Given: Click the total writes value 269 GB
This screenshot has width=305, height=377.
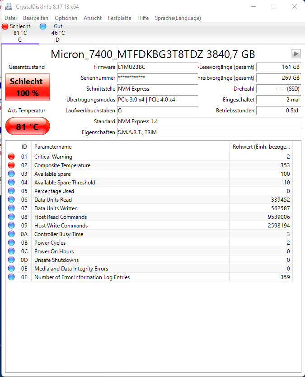Looking at the screenshot, I should tap(279, 78).
